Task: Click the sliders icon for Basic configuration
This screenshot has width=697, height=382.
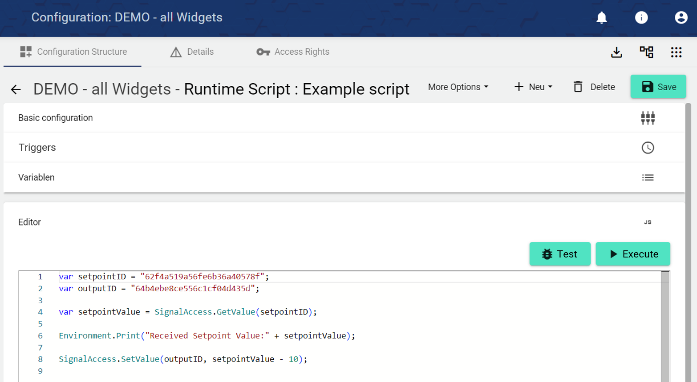Action: pyautogui.click(x=648, y=118)
